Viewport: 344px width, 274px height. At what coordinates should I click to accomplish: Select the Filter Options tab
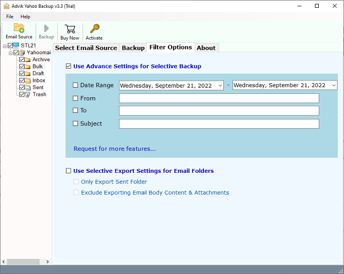tap(171, 47)
